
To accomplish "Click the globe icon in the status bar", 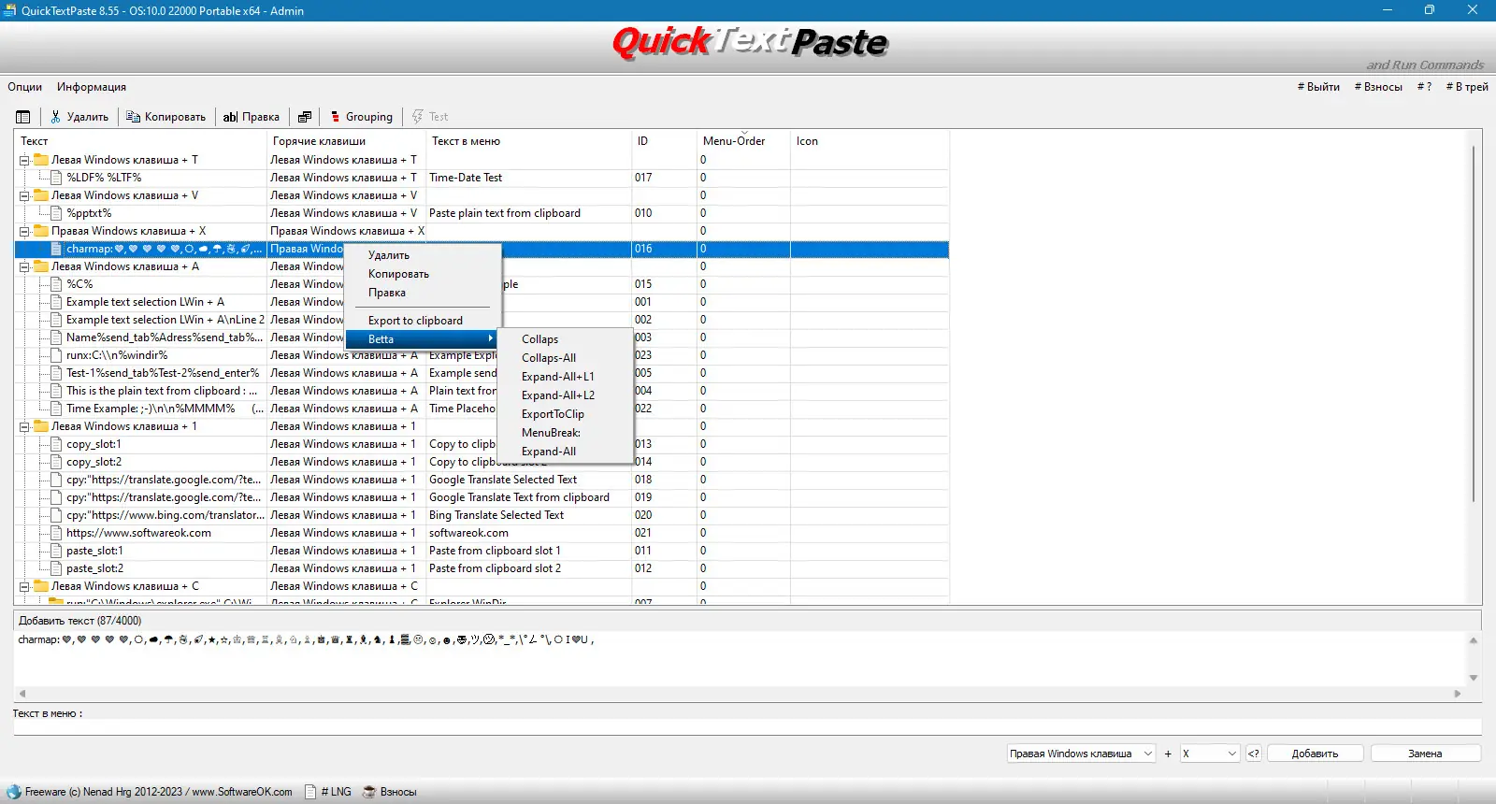I will [14, 792].
